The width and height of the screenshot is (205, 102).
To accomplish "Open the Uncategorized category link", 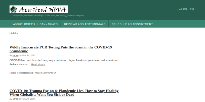I will (26, 73).
